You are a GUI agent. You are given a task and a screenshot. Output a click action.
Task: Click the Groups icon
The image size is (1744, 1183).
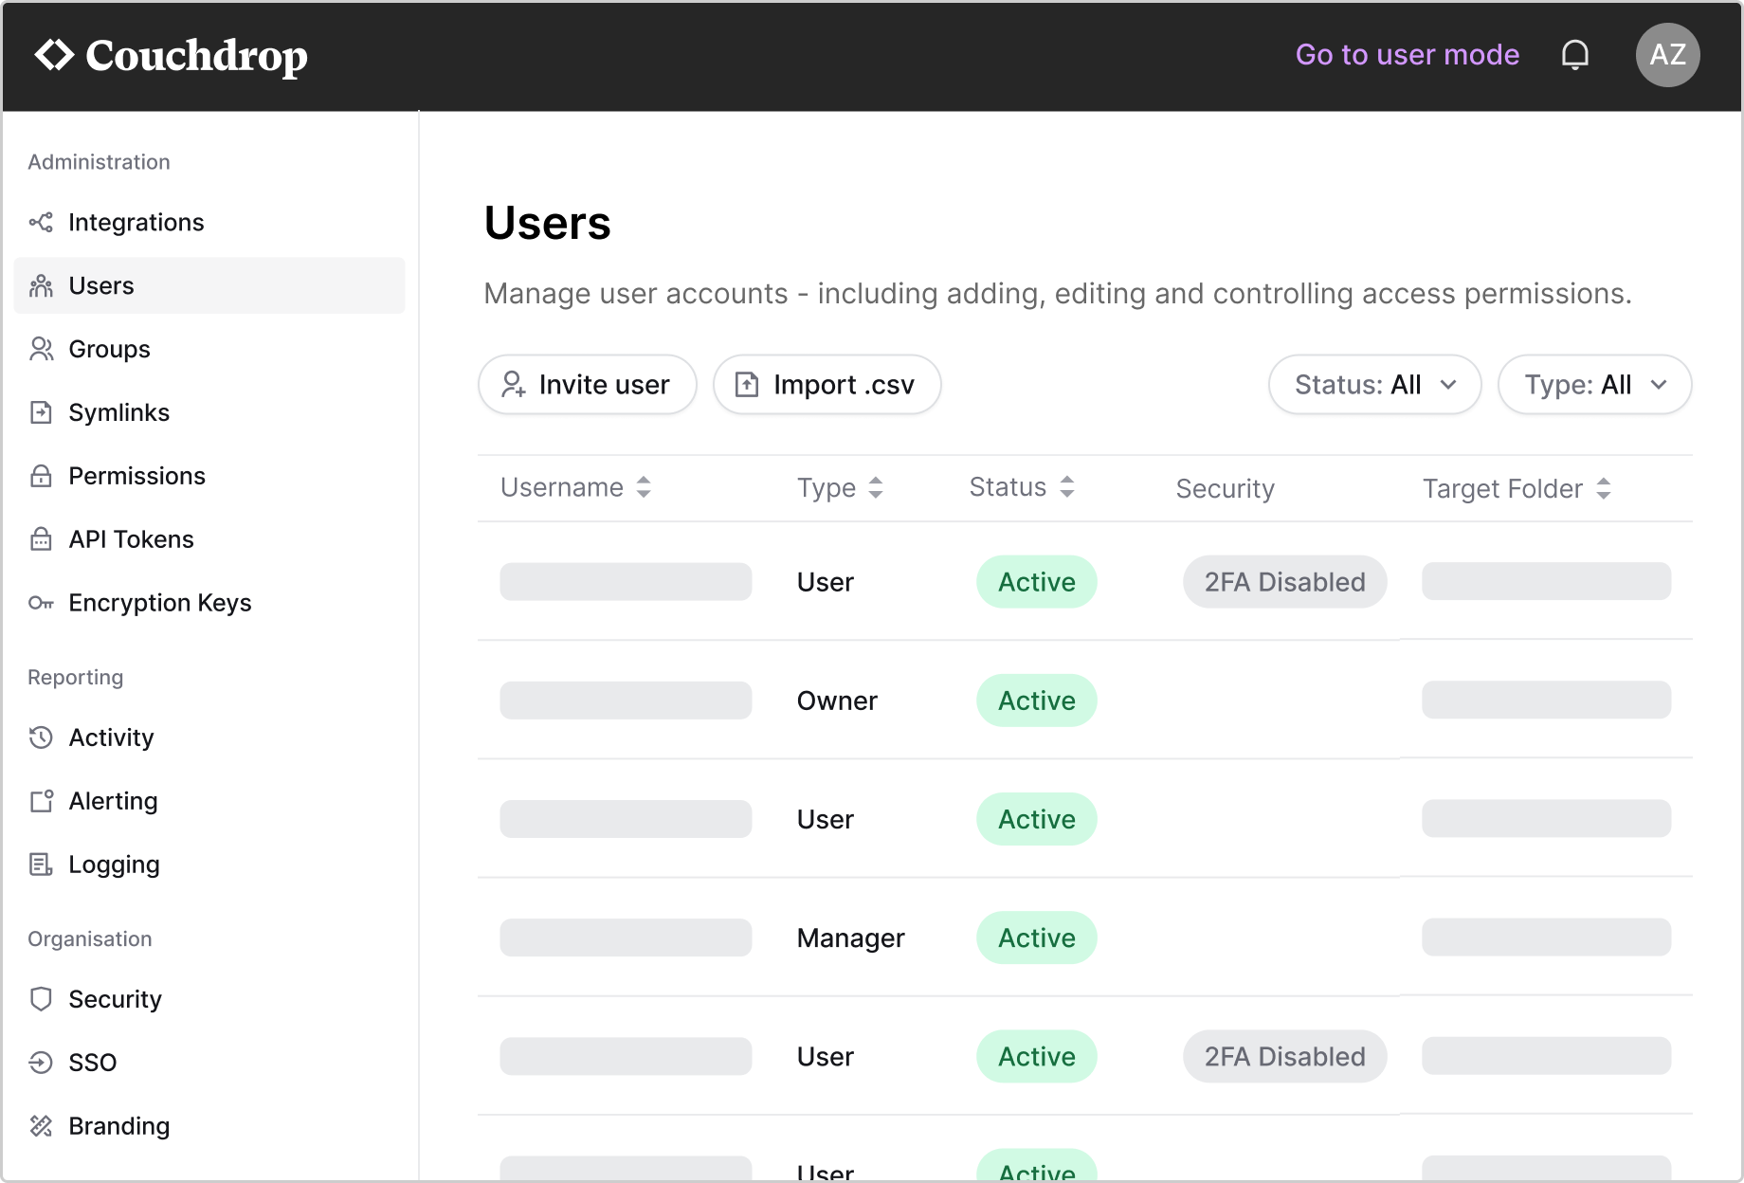(41, 349)
